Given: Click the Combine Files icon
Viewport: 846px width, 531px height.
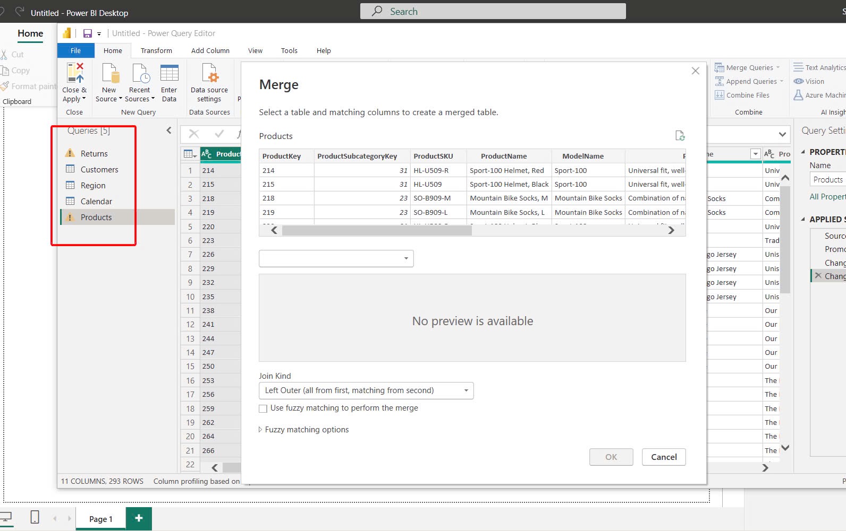Looking at the screenshot, I should pyautogui.click(x=719, y=95).
